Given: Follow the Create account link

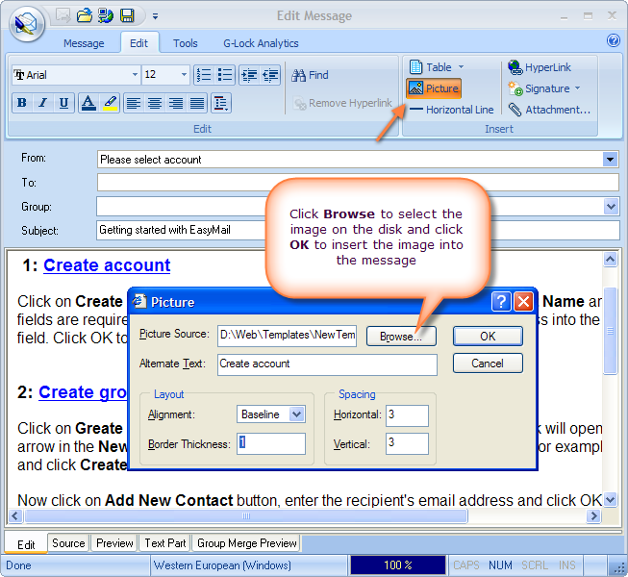Looking at the screenshot, I should (107, 265).
